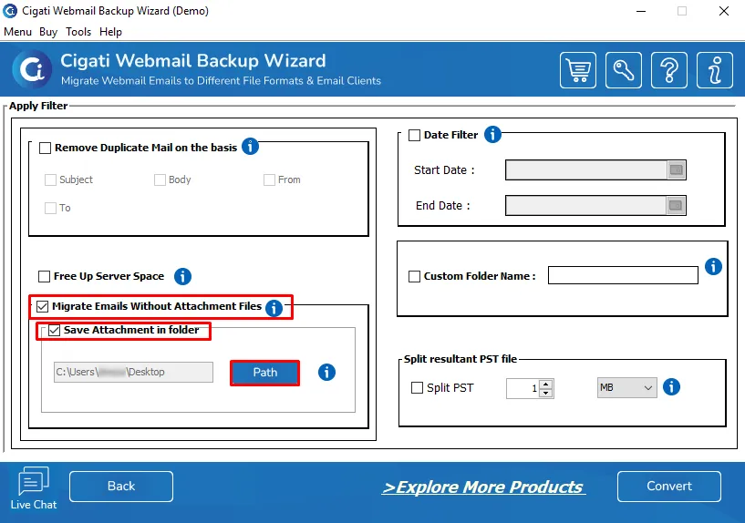Click the attachment save path field
The width and height of the screenshot is (745, 523).
tap(133, 372)
